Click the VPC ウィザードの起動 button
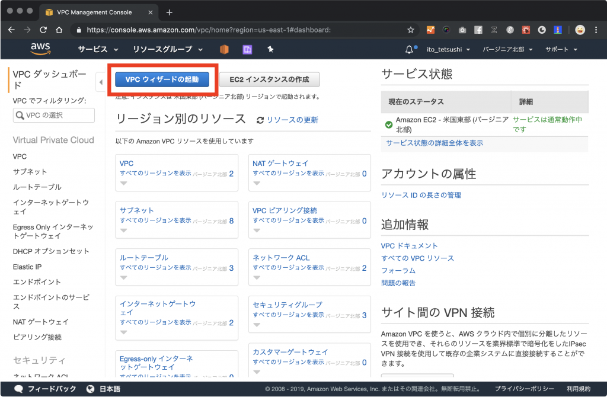607x397 pixels. [x=162, y=79]
